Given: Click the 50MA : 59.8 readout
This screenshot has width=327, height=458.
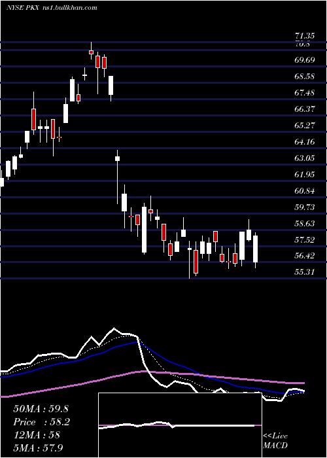Looking at the screenshot, I should pos(41,409).
